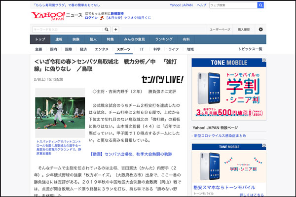Open 購入履歴 purchase history
This screenshot has width=296, height=197.
(x=244, y=30)
